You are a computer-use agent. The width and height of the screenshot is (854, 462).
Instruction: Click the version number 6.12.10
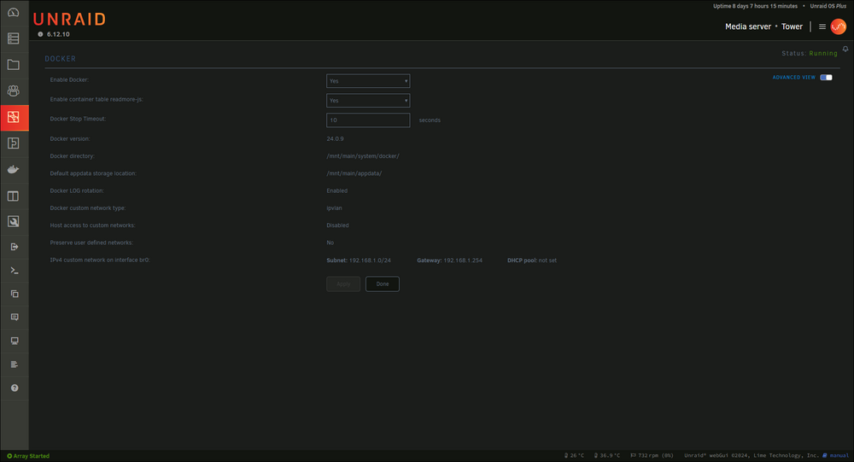click(x=58, y=34)
